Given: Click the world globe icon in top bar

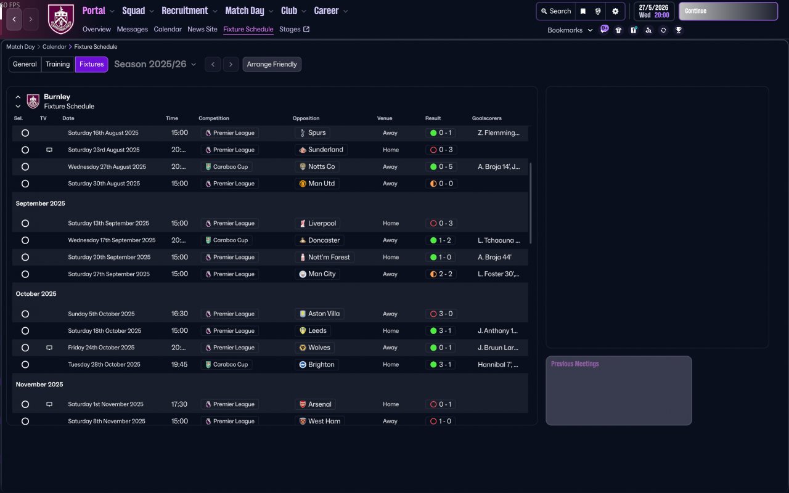Looking at the screenshot, I should coord(598,11).
